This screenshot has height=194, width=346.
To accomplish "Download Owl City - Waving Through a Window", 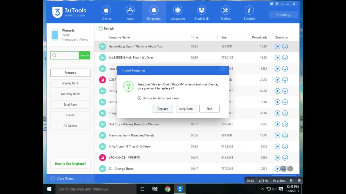I will tap(285, 124).
